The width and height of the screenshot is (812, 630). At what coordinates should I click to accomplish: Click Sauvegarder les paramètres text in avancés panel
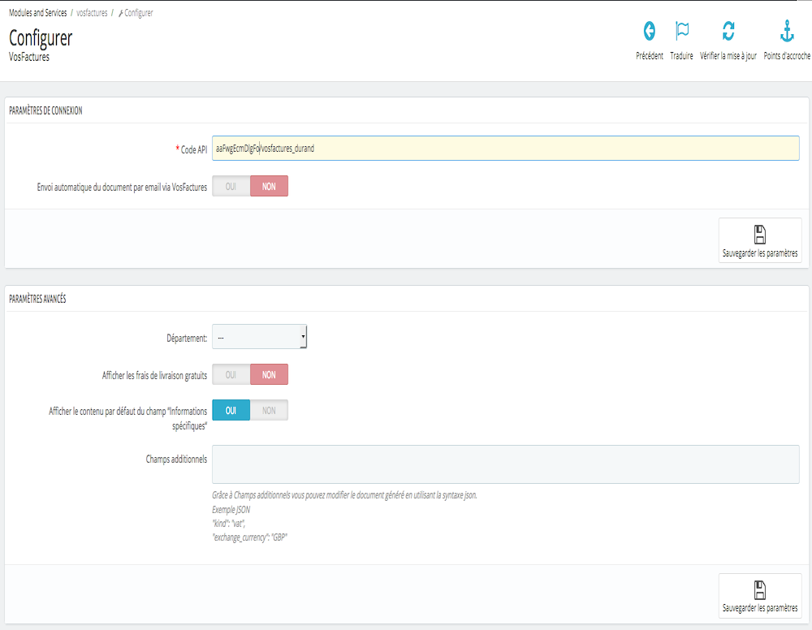(760, 608)
